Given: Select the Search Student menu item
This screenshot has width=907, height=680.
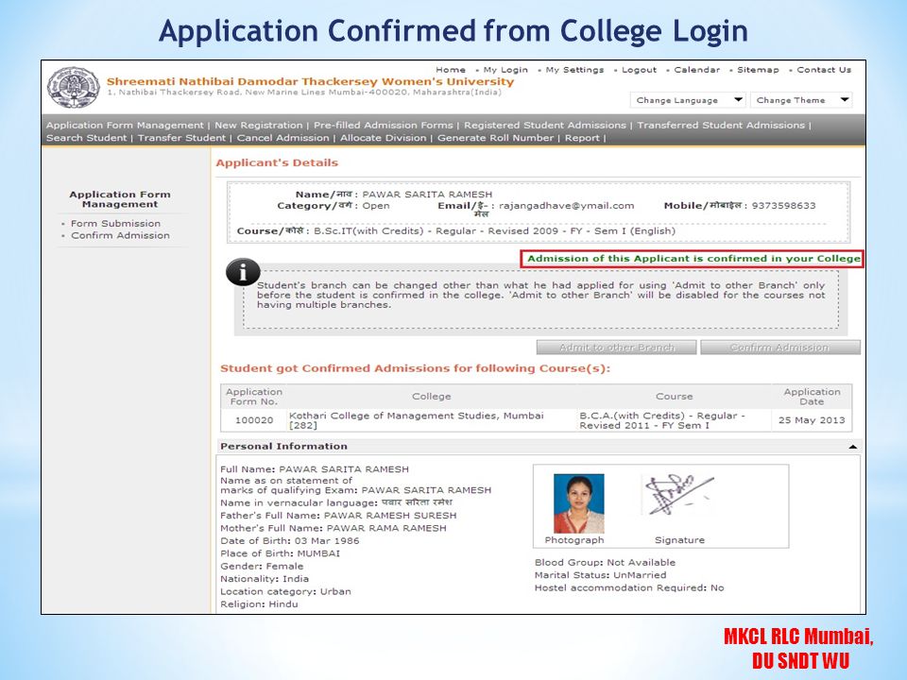Looking at the screenshot, I should click(x=86, y=138).
